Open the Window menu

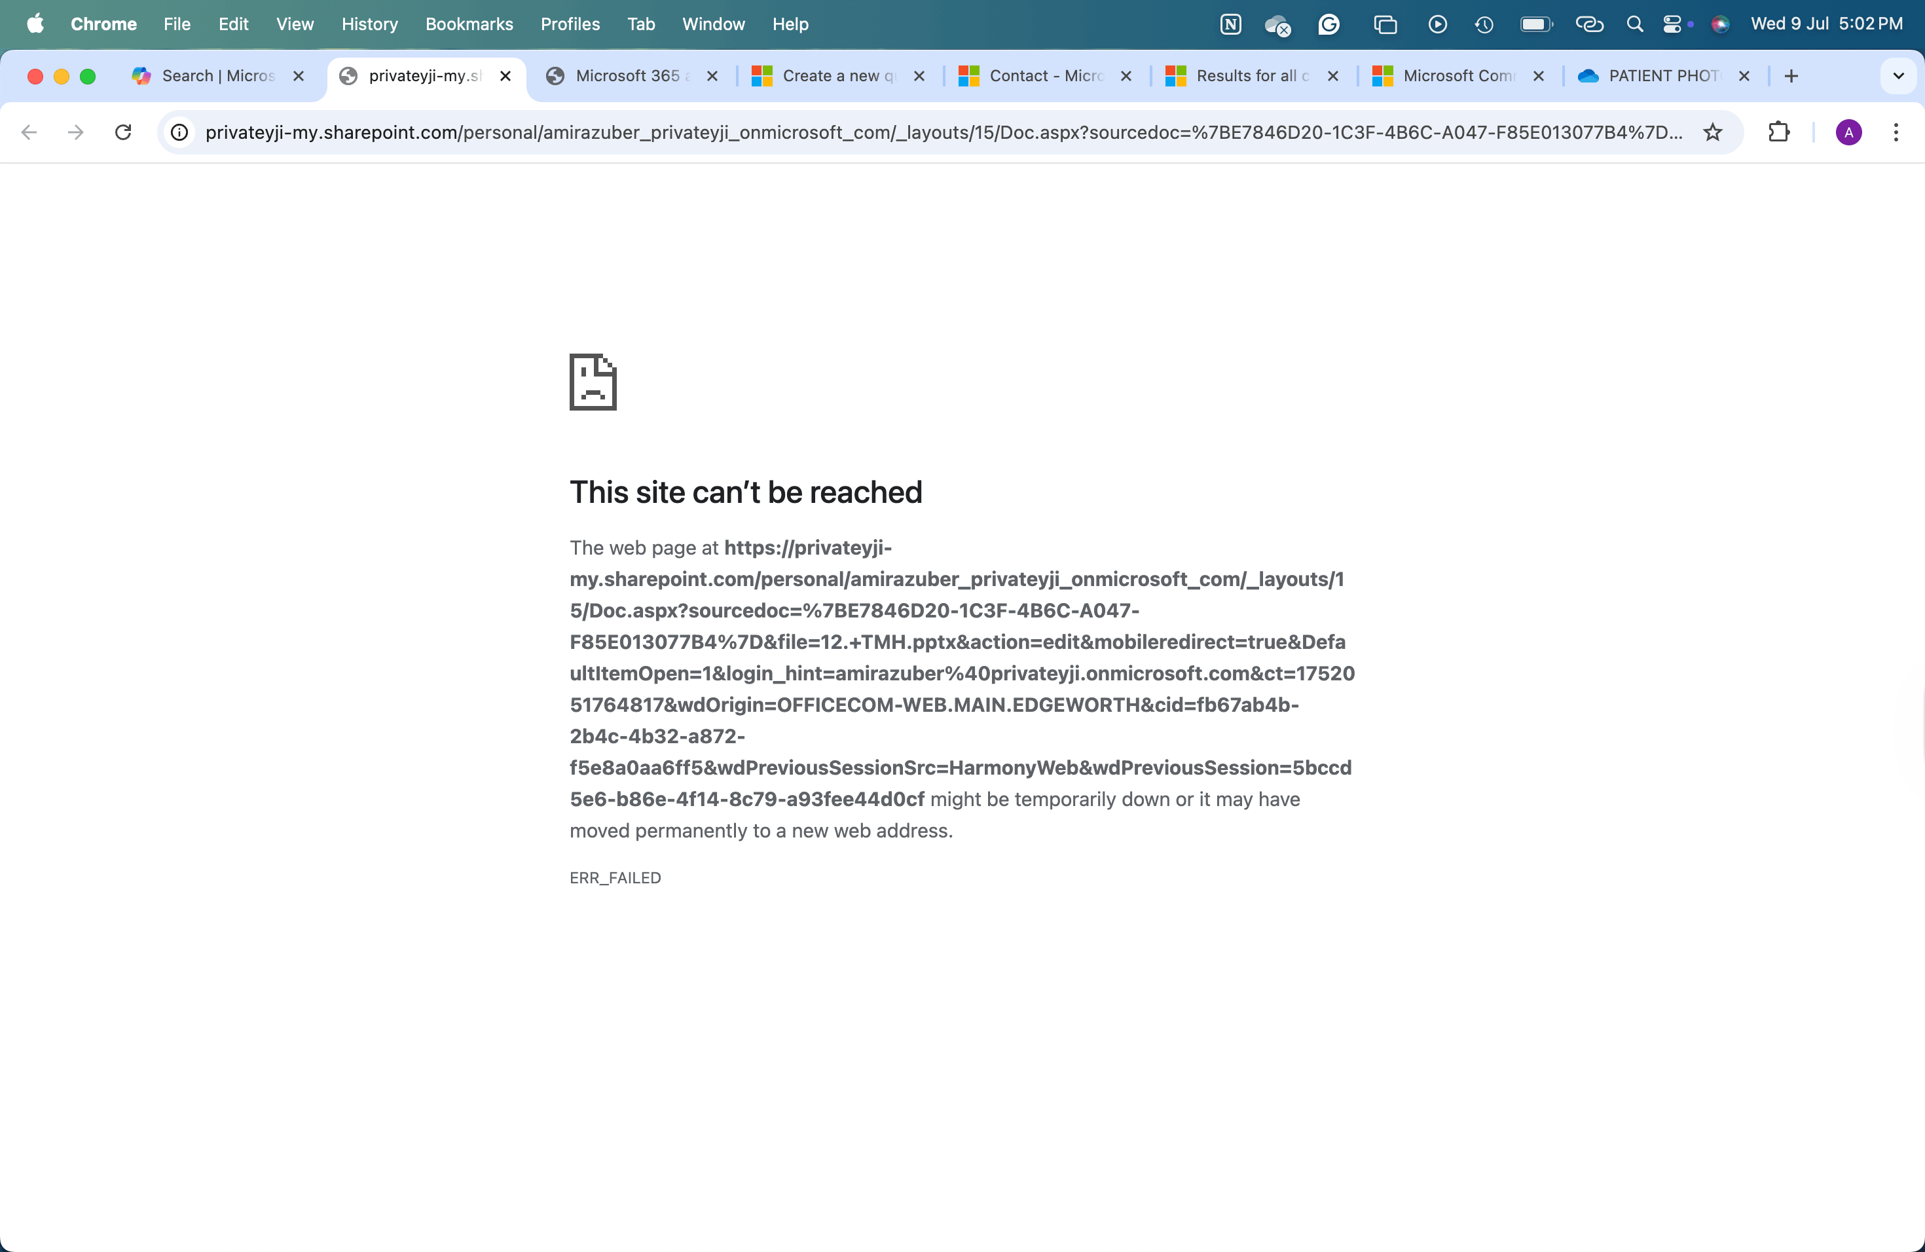pos(714,24)
